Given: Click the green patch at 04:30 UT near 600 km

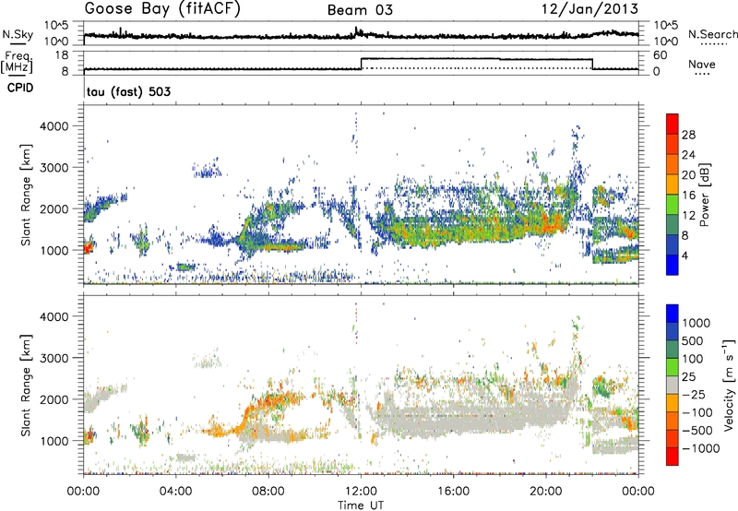Looking at the screenshot, I should pyautogui.click(x=185, y=267).
